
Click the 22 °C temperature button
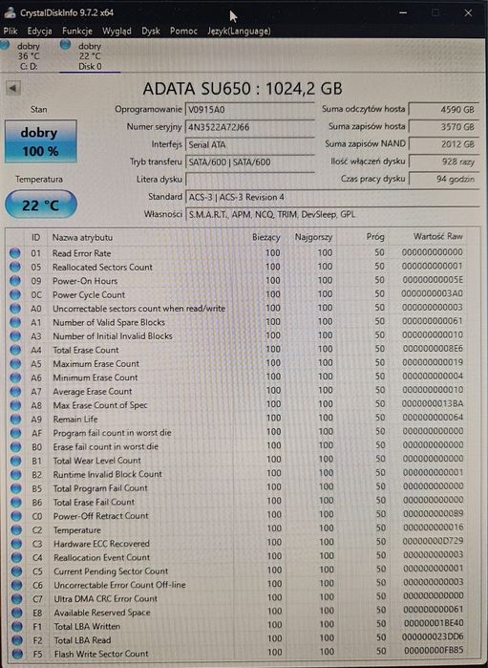40,205
